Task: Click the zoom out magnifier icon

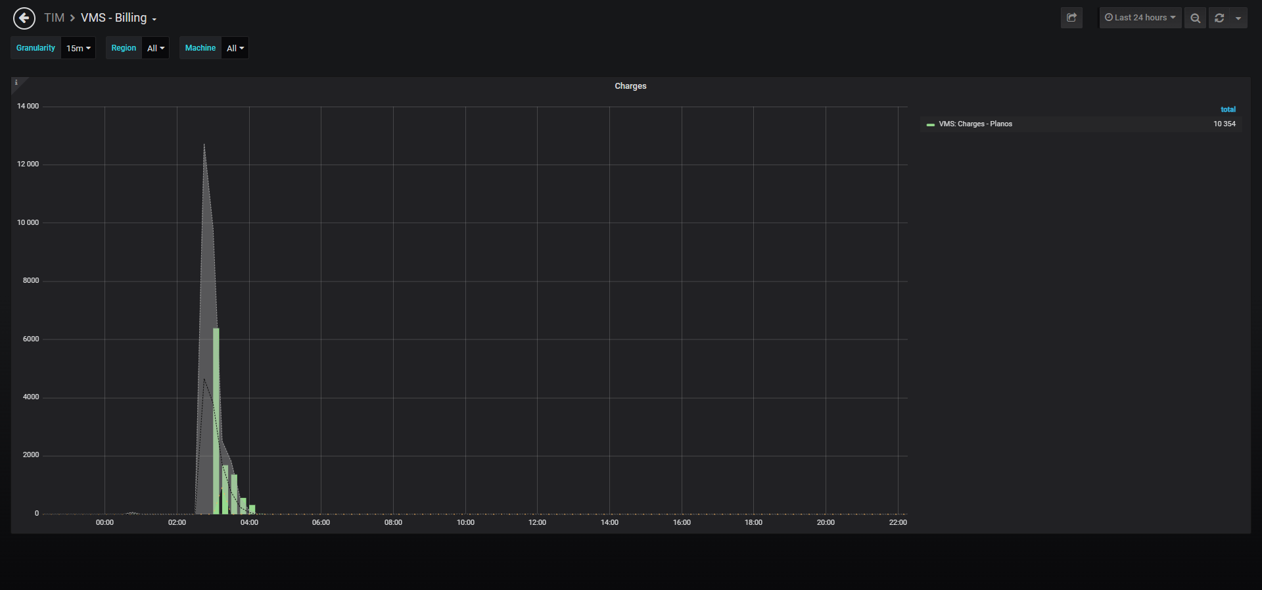Action: pyautogui.click(x=1196, y=18)
